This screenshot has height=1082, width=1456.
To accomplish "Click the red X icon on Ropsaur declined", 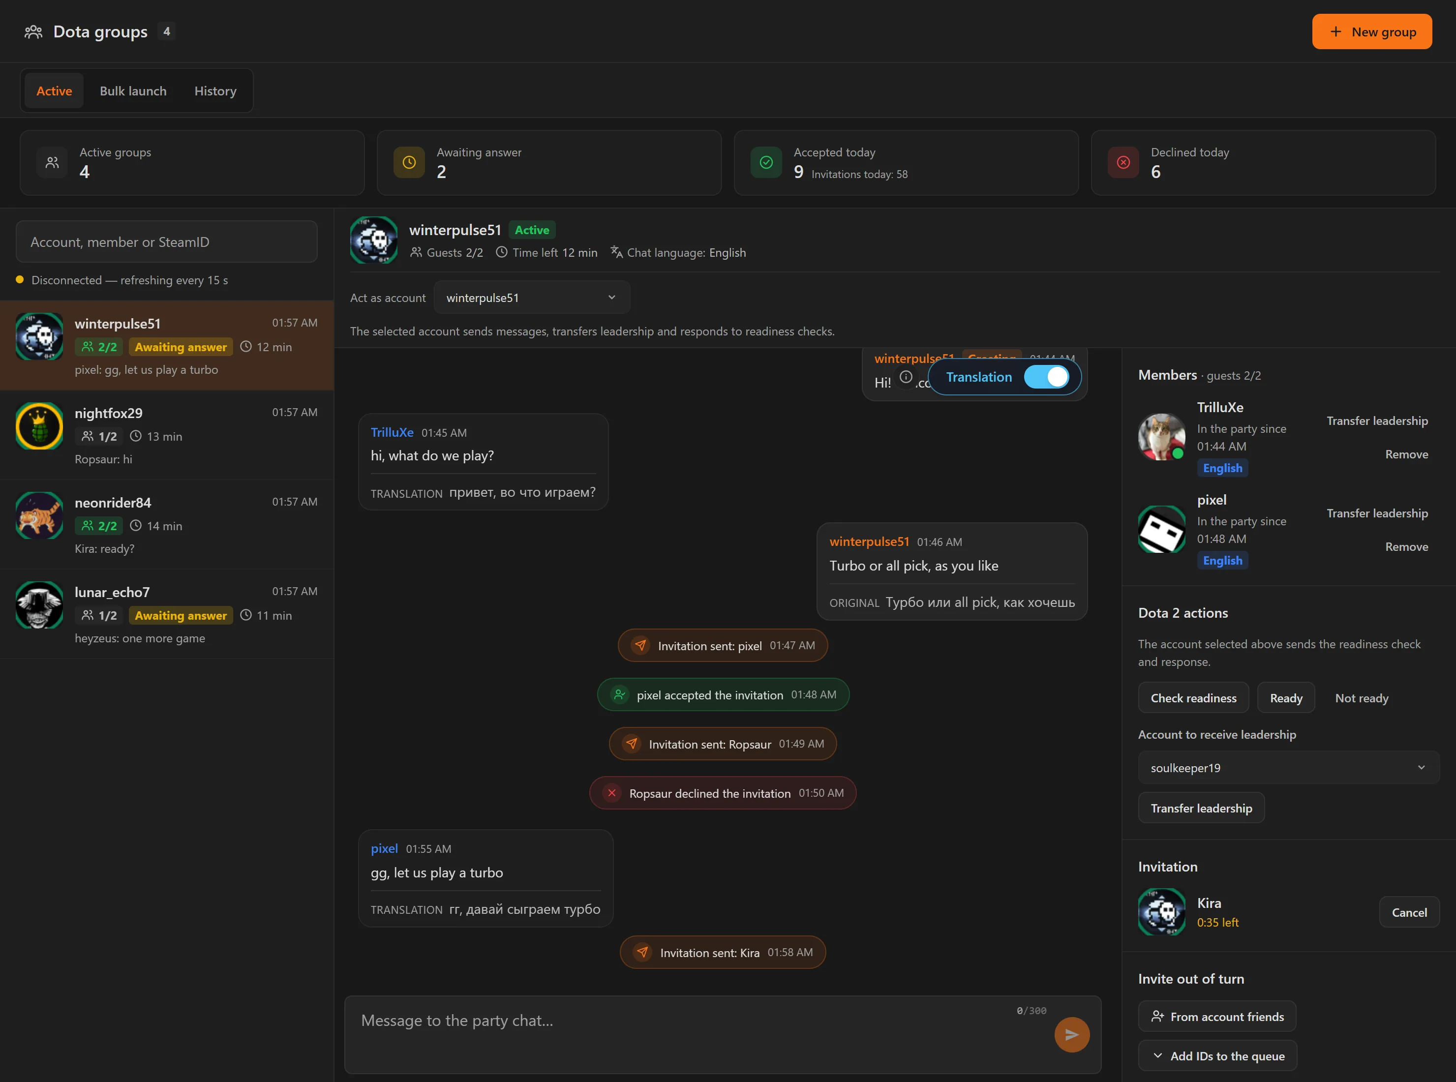I will 612,792.
